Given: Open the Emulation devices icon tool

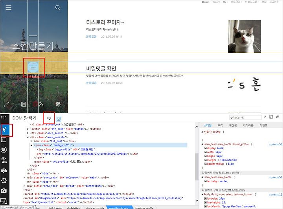Looking at the screenshot, I should tap(4, 201).
